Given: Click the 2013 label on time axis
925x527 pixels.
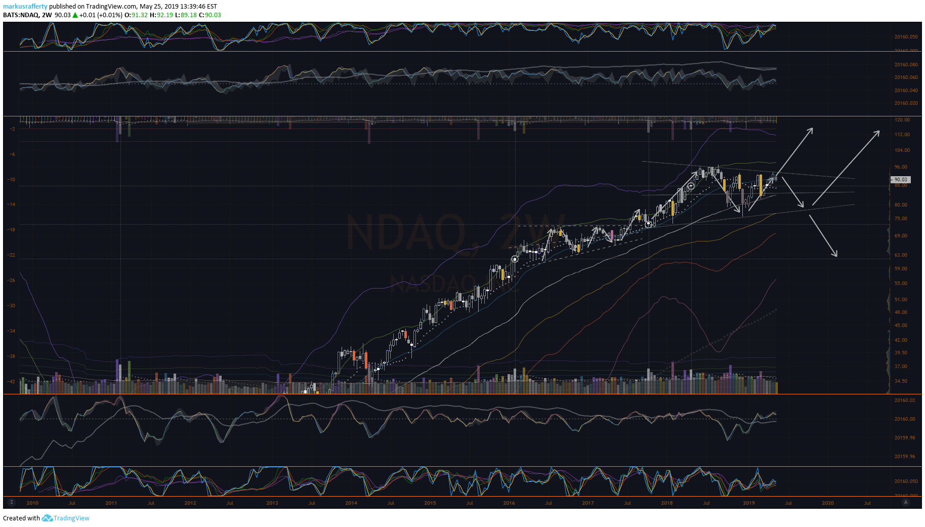Looking at the screenshot, I should click(x=272, y=503).
